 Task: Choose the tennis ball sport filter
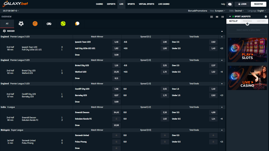tap(63, 24)
